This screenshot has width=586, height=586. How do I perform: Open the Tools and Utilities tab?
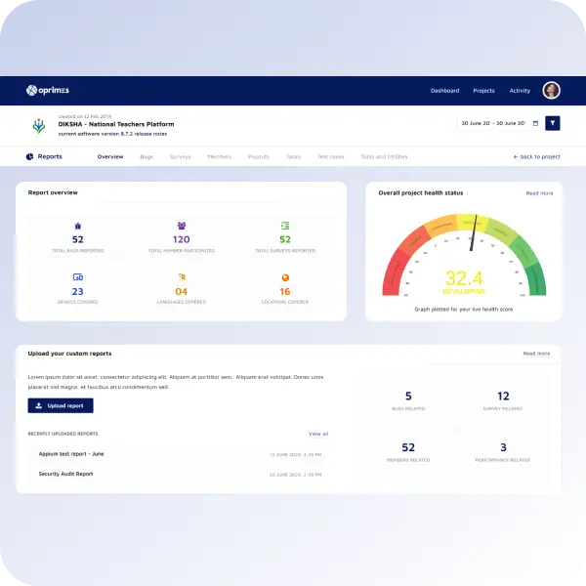click(x=384, y=156)
